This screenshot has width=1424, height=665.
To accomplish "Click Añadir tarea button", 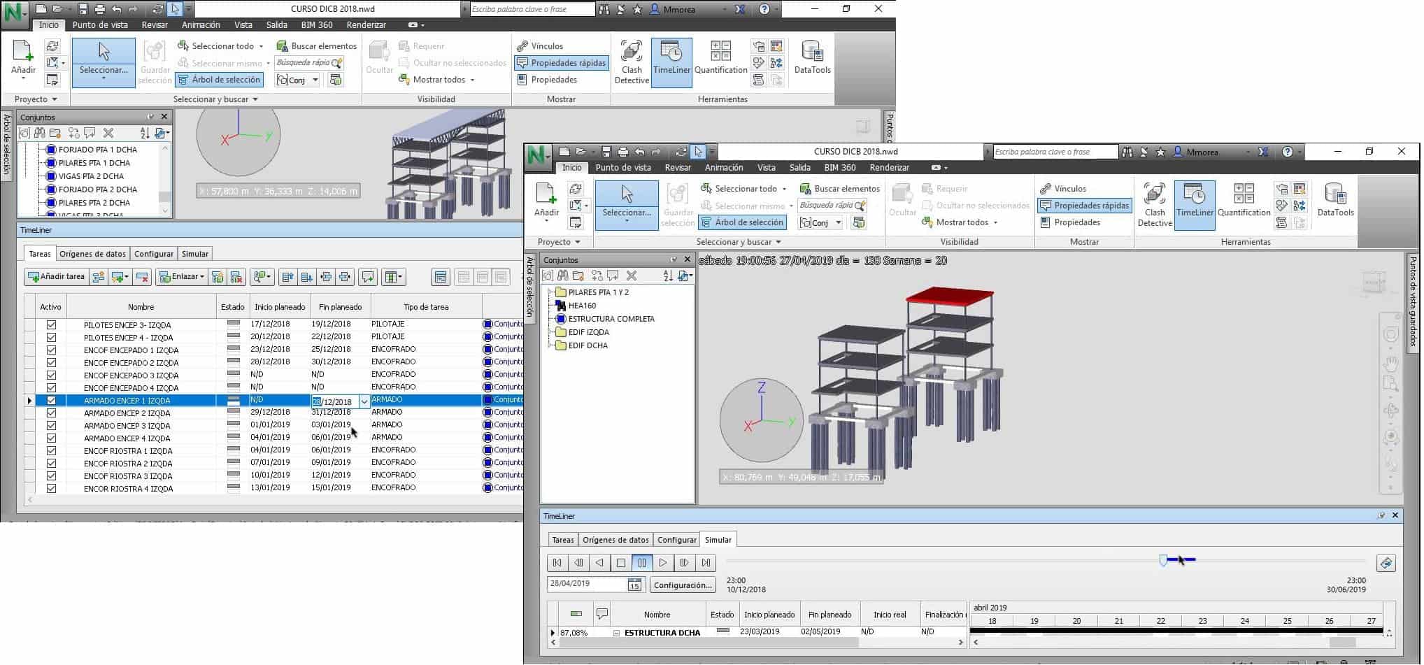I will click(x=55, y=277).
